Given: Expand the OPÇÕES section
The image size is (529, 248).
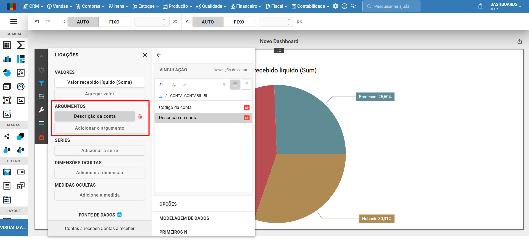Looking at the screenshot, I should pos(204,204).
